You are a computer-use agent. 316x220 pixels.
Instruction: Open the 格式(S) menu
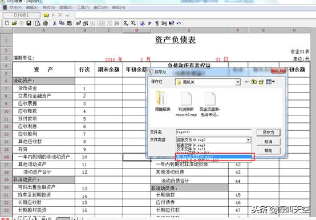(x=49, y=7)
